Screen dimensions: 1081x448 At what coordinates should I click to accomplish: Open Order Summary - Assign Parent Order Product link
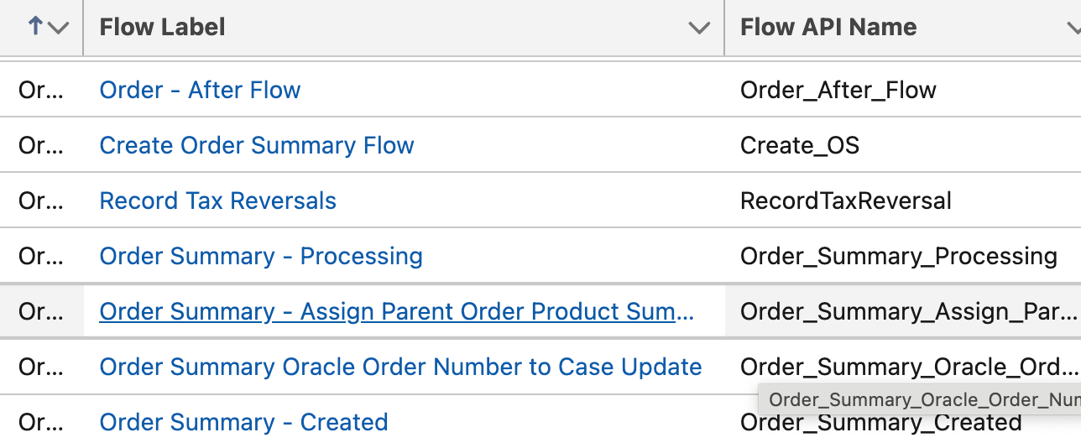click(396, 311)
